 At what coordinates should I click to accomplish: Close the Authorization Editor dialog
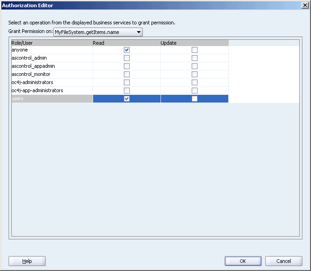[x=305, y=5]
